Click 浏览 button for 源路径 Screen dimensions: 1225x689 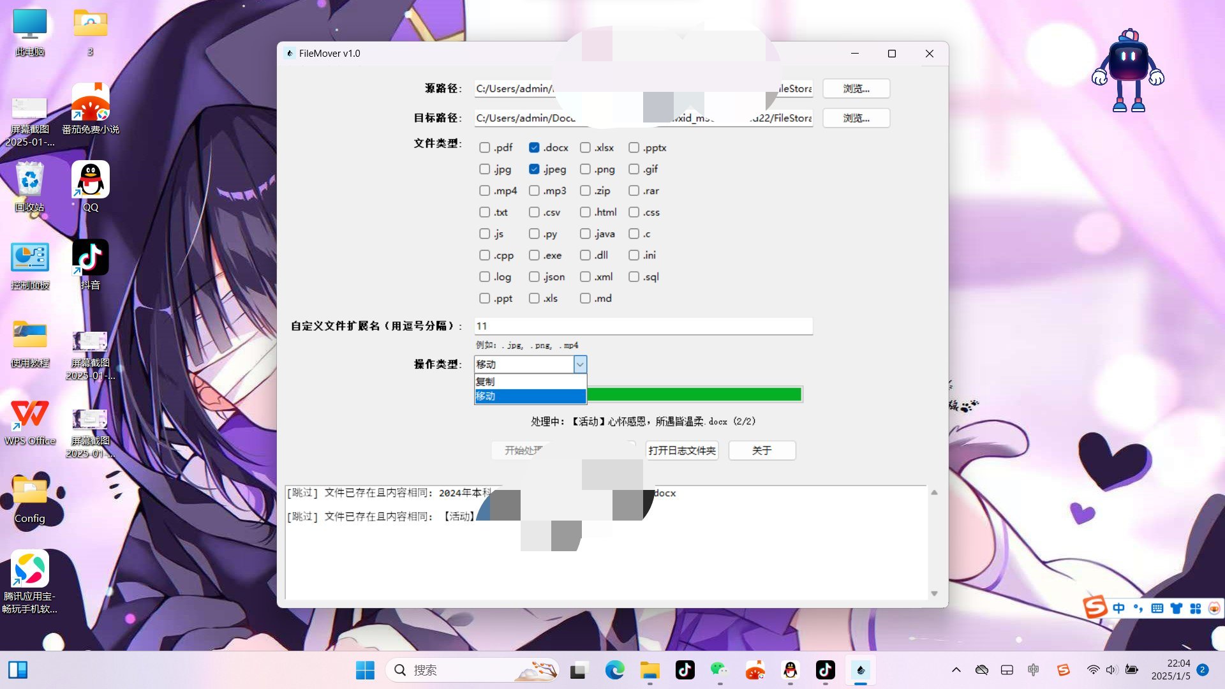click(x=856, y=89)
